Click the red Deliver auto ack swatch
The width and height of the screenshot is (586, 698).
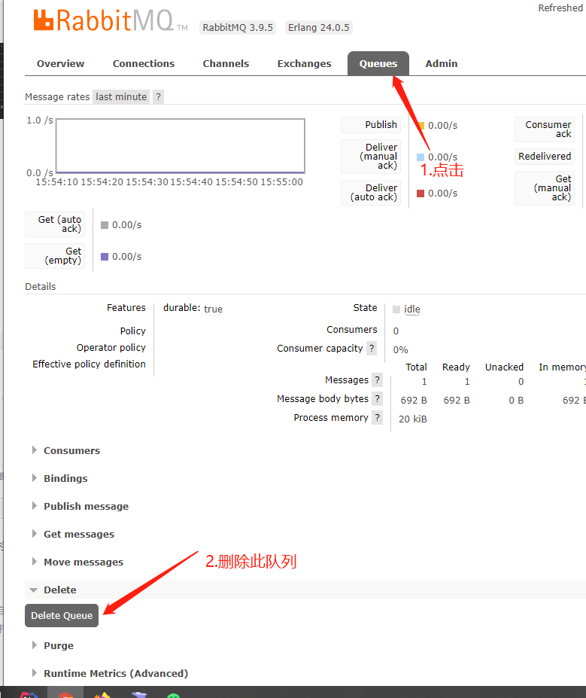(x=421, y=194)
